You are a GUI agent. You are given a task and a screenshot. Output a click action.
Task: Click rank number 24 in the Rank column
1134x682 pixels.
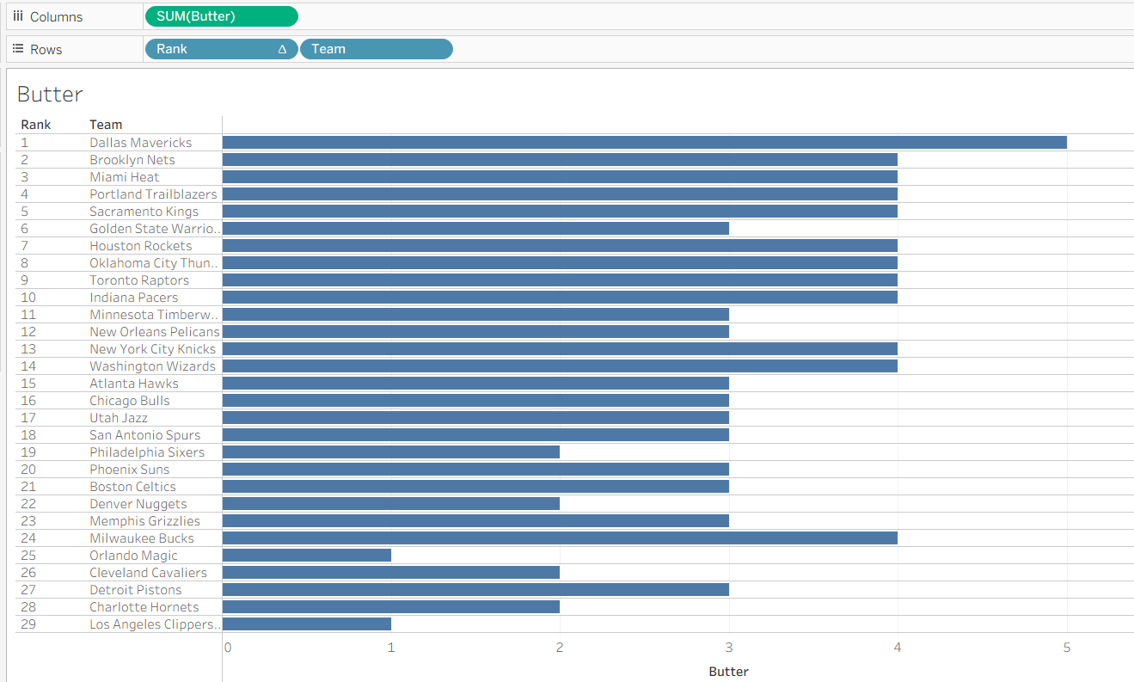click(28, 538)
